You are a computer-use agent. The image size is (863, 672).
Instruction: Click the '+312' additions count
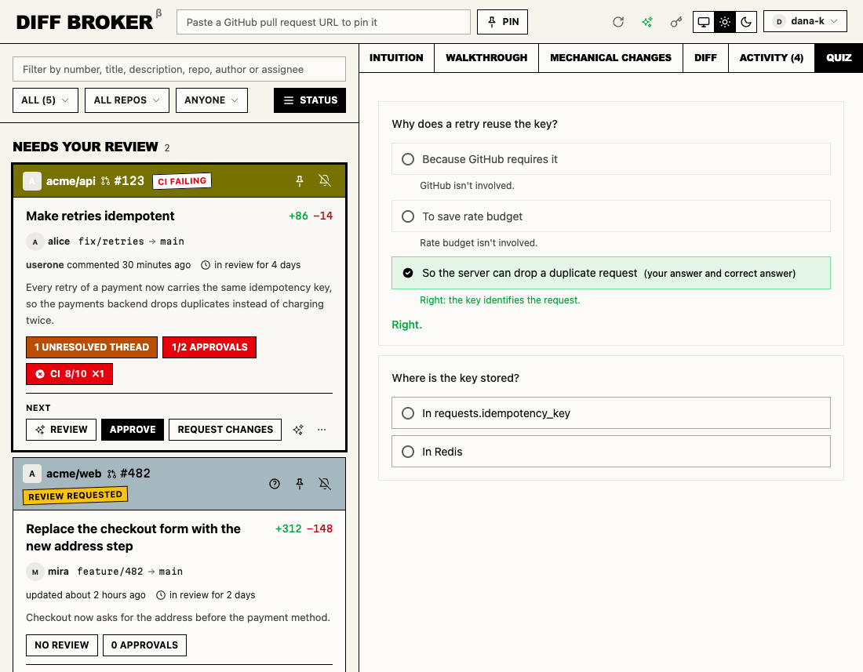point(289,529)
